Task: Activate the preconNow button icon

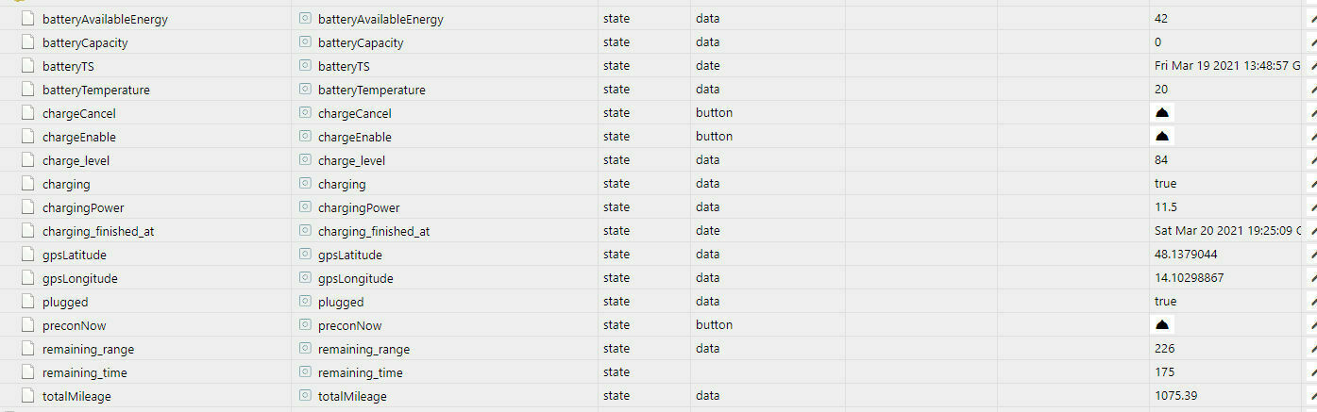Action: tap(1162, 325)
